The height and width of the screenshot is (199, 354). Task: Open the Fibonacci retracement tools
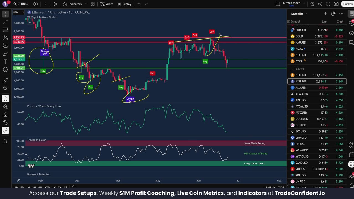tap(5, 30)
